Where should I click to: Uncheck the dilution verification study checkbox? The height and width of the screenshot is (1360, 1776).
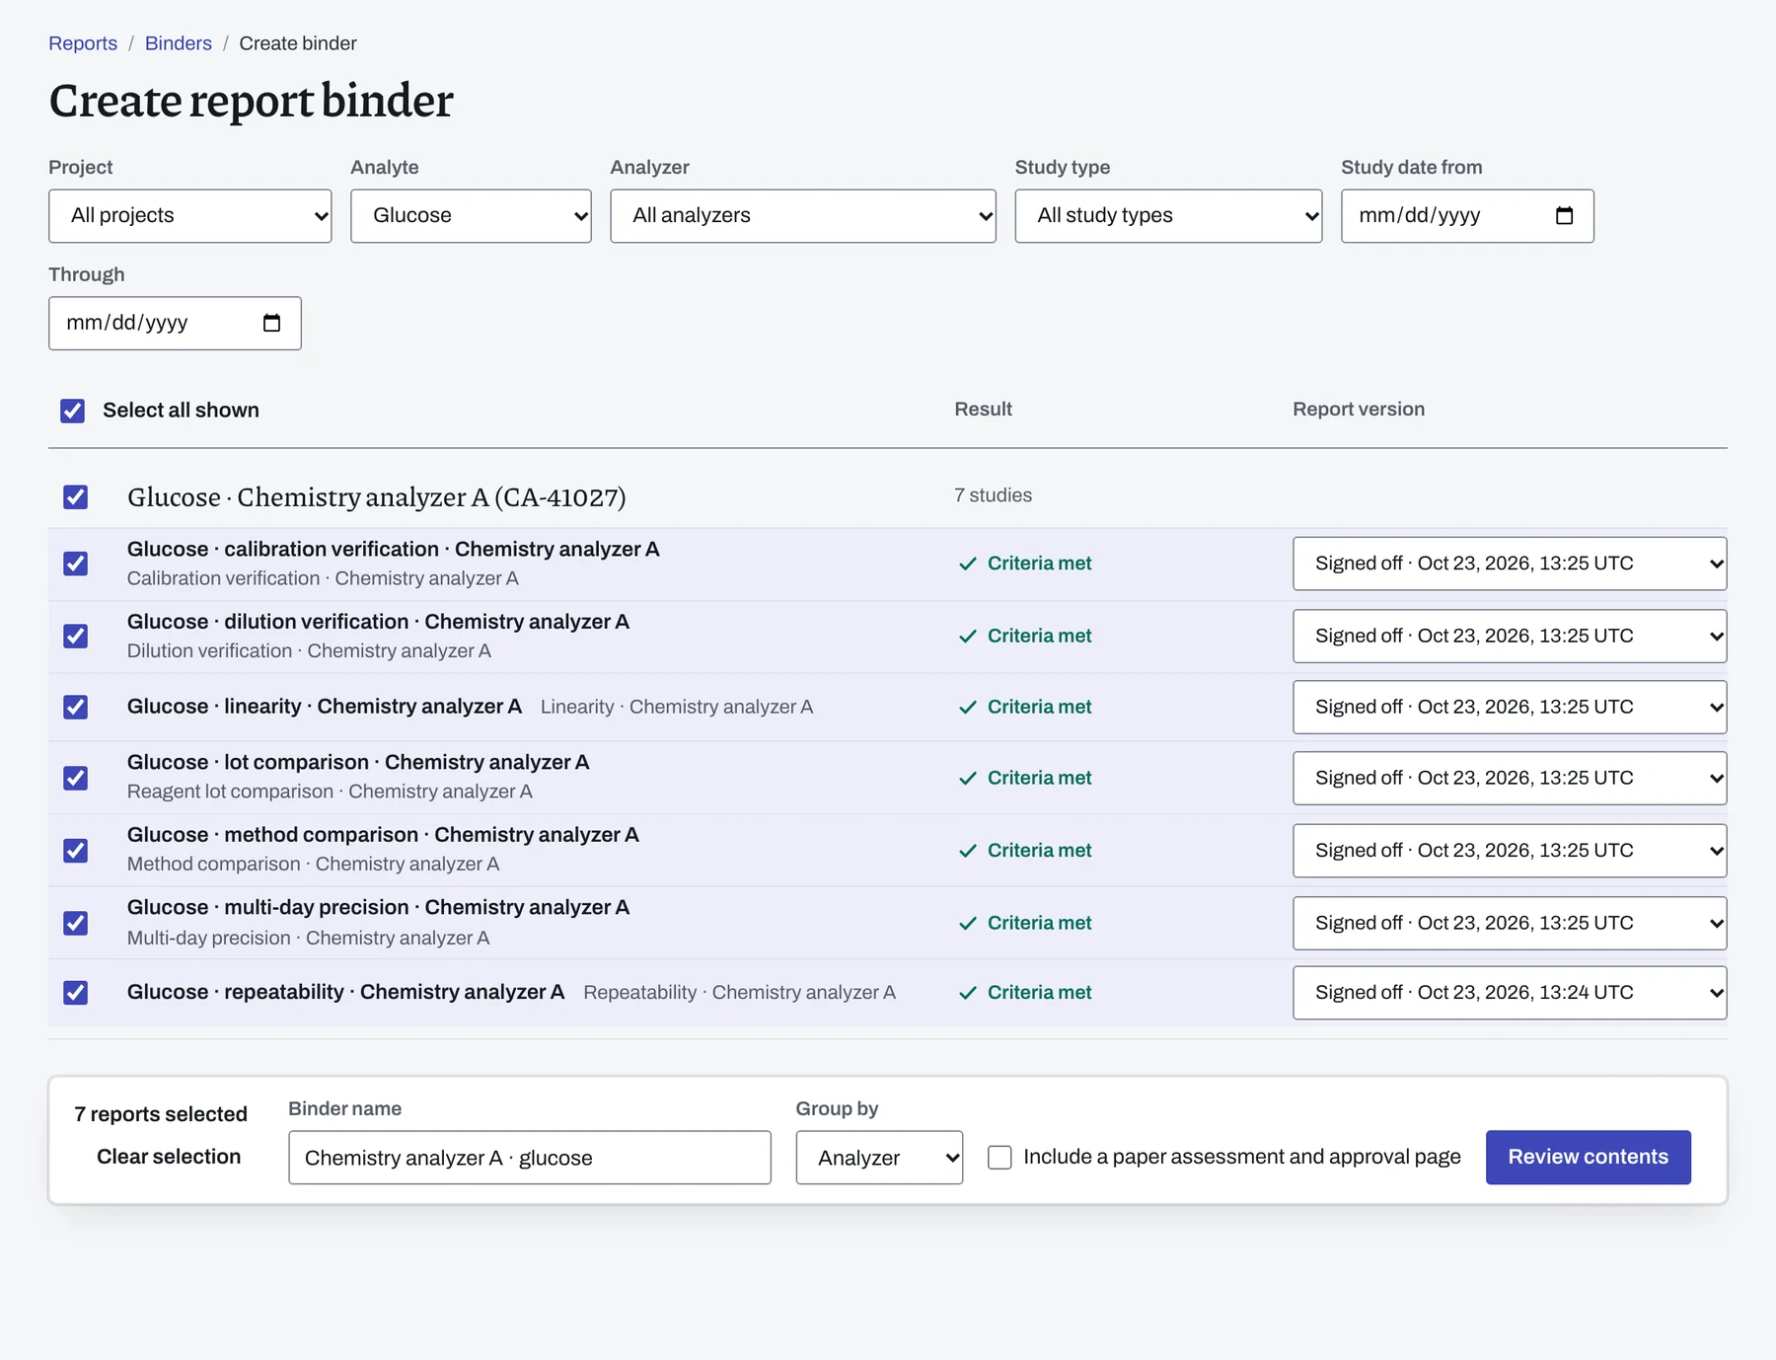click(76, 636)
